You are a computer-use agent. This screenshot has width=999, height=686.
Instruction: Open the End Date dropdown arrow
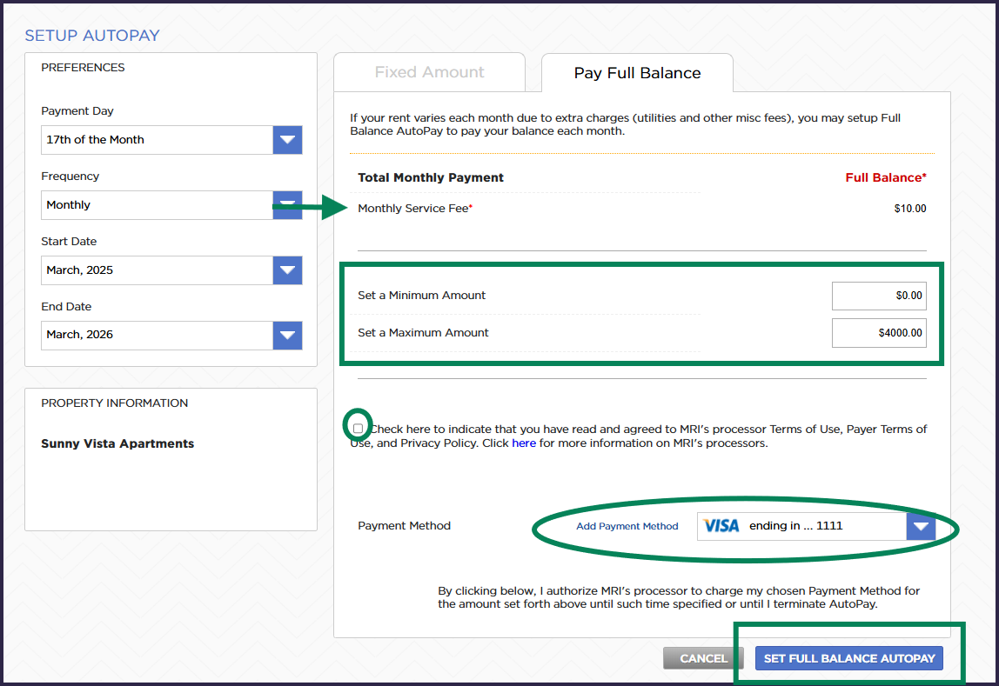(287, 336)
